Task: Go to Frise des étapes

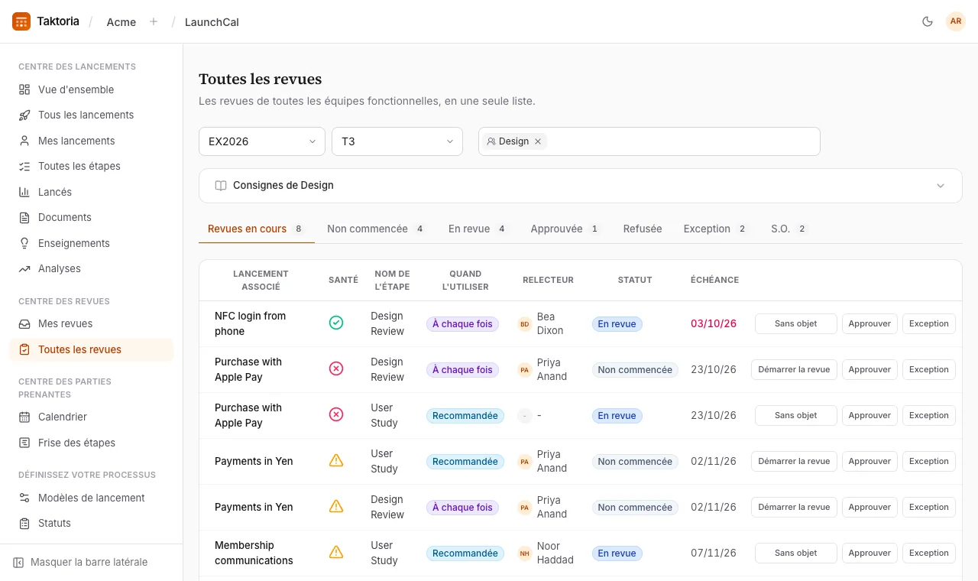Action: pos(91,443)
